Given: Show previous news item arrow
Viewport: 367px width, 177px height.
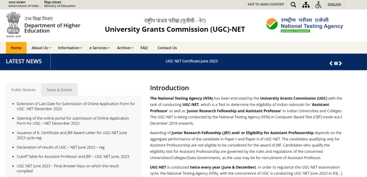Looking at the screenshot, I should pos(331,64).
